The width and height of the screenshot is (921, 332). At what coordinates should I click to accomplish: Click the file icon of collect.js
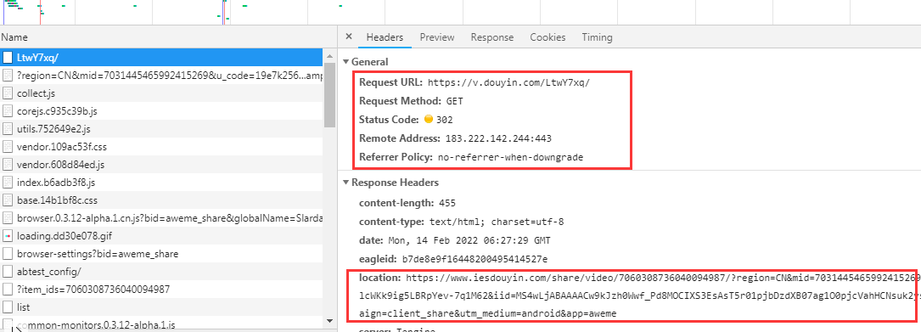(8, 93)
